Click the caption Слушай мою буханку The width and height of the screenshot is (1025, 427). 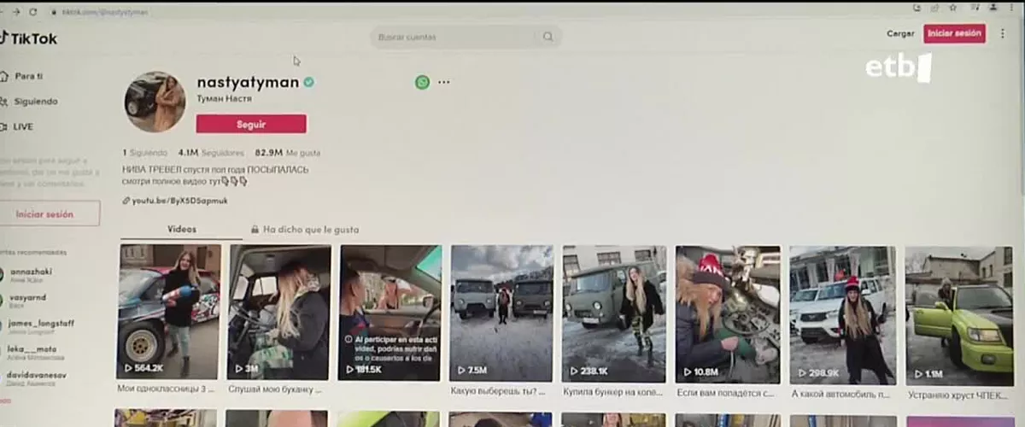(x=275, y=389)
